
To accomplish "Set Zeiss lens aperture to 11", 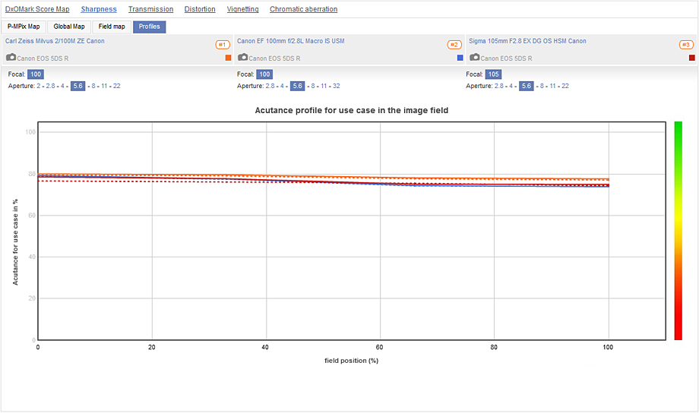I will click(x=104, y=86).
